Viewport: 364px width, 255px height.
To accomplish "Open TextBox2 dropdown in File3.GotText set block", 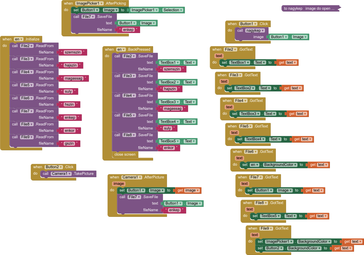I will click(x=245, y=88).
